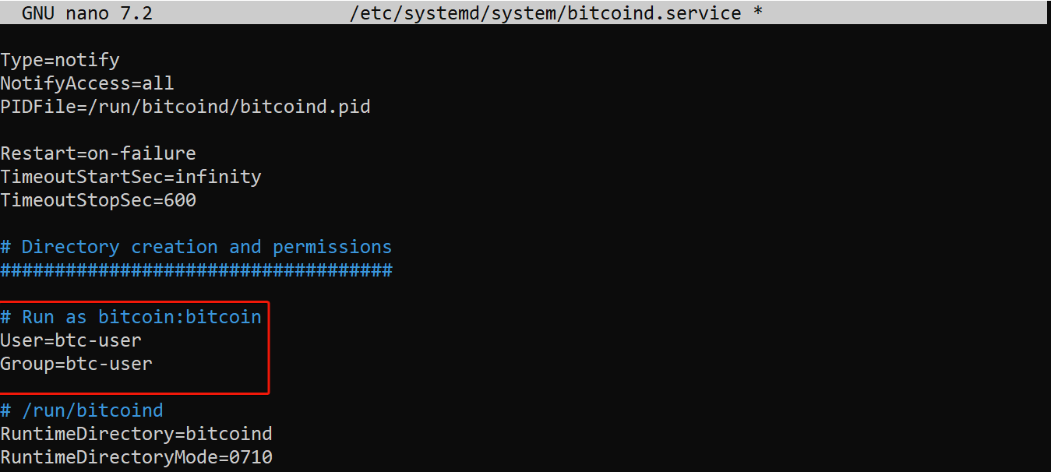Click the 'Run as bitcoin:bitcoin' comment

click(x=141, y=317)
